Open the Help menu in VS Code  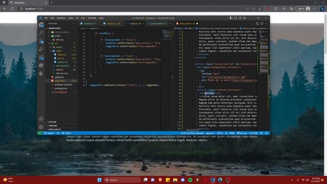point(101,18)
